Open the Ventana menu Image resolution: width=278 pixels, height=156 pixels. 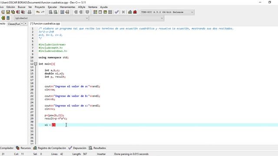click(93, 7)
